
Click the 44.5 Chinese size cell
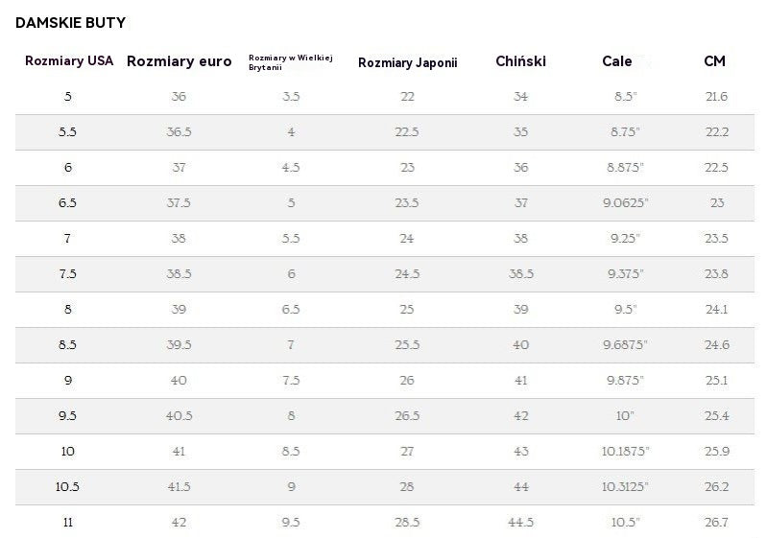[x=520, y=523]
